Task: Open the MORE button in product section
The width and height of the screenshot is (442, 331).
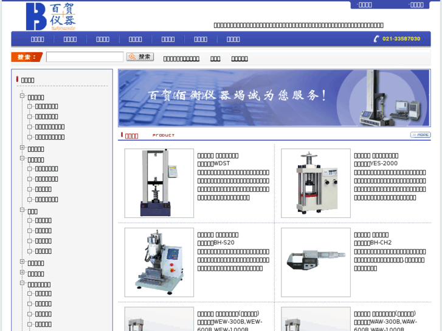Action: tap(420, 135)
